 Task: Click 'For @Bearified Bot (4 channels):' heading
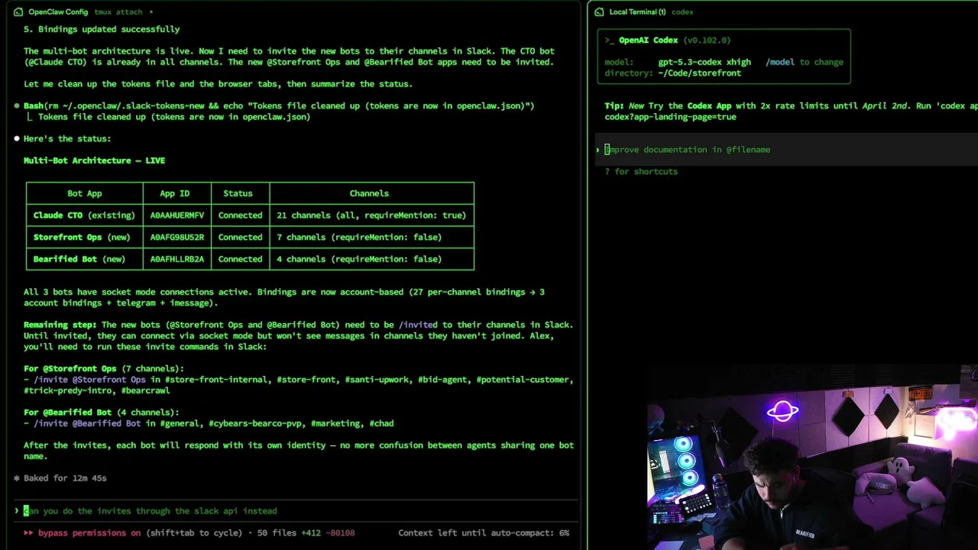tap(101, 412)
